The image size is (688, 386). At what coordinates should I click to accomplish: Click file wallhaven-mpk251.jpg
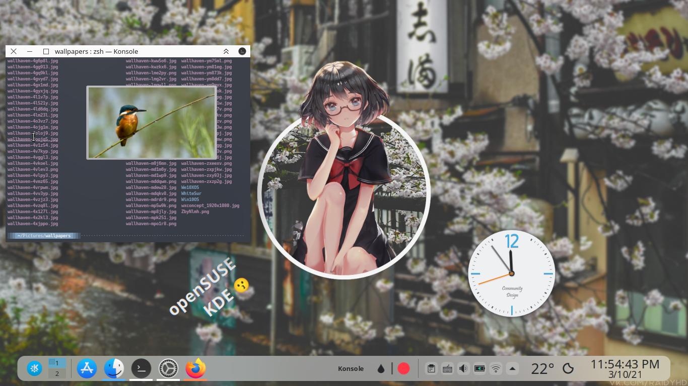(x=151, y=218)
